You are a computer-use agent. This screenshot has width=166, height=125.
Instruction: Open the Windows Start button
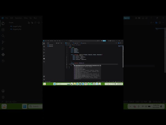tap(54, 84)
